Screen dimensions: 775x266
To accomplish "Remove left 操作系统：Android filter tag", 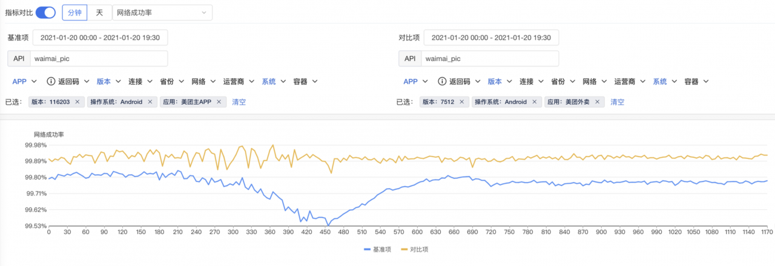I will (150, 102).
